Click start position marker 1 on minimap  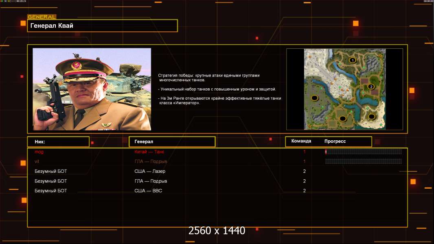coord(353,60)
